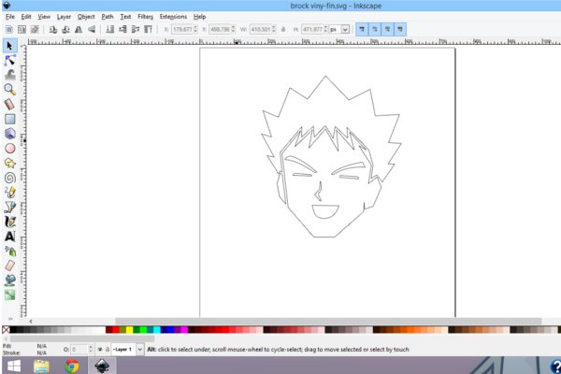Select the Spray tool
Viewport: 561px width, 374px height.
9,251
